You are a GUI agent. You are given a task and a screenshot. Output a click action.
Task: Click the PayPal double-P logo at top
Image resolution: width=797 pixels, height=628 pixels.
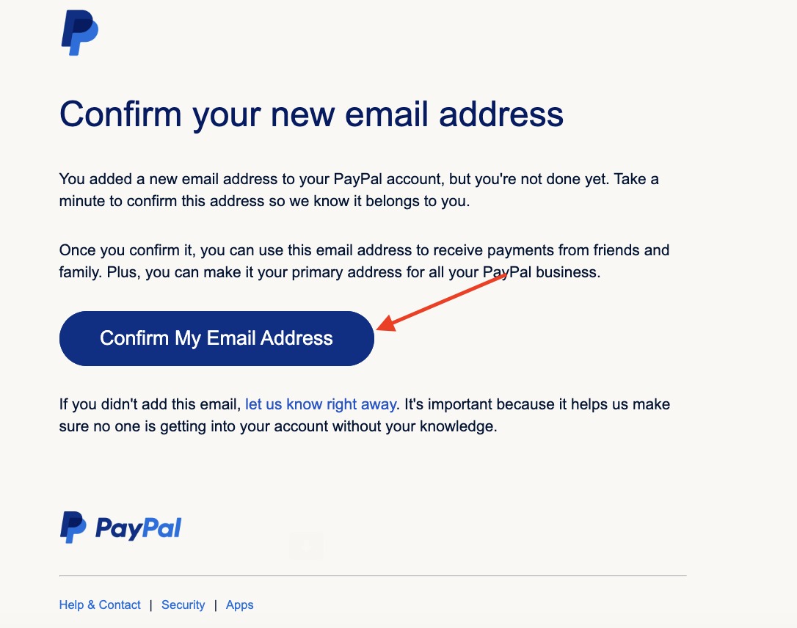80,33
